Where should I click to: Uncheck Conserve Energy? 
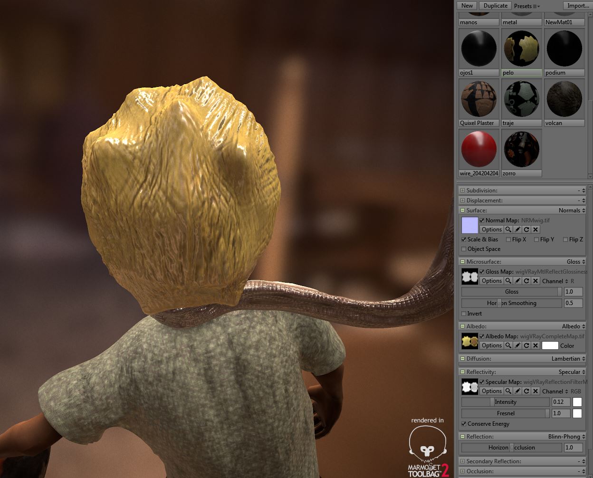464,424
